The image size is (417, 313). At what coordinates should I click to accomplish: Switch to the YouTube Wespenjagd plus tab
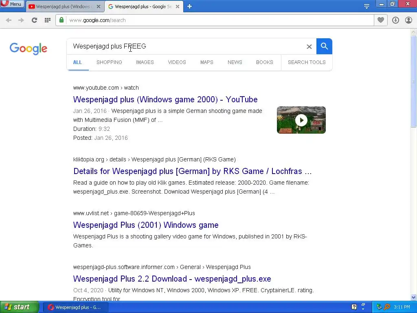(x=64, y=7)
